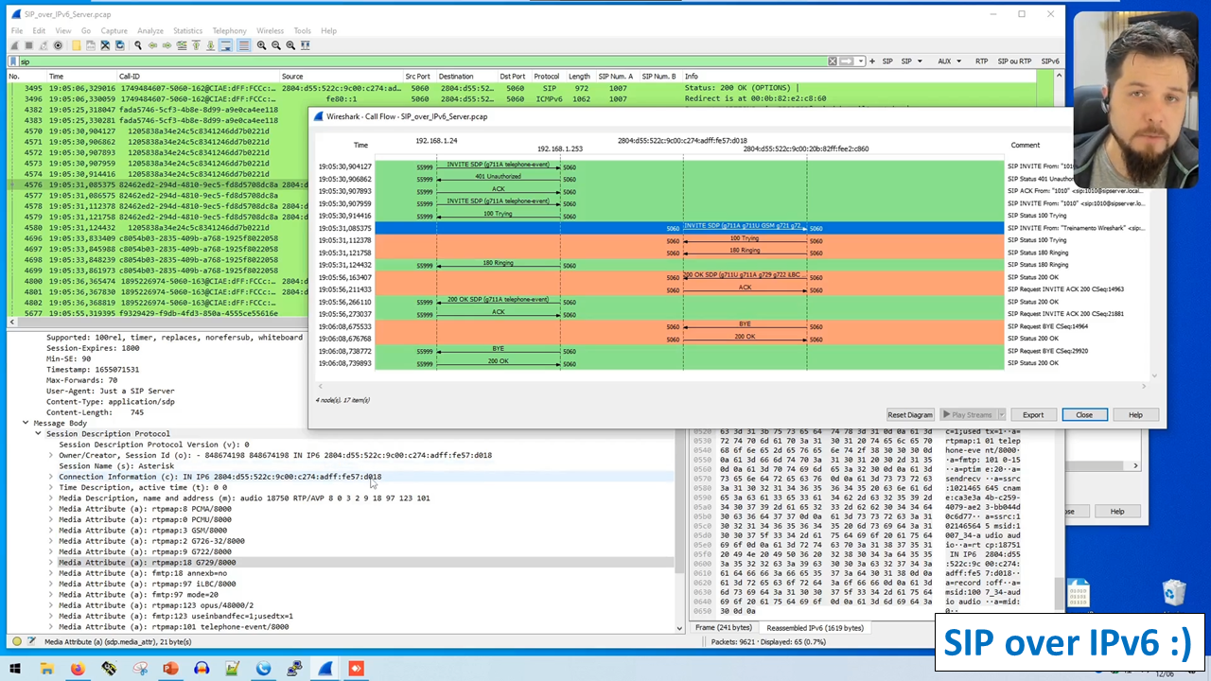The height and width of the screenshot is (681, 1211).
Task: Click go to specified packet icon
Action: coord(181,45)
